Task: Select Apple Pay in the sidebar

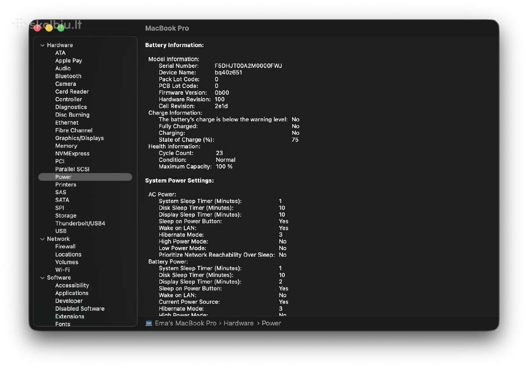Action: pos(69,61)
